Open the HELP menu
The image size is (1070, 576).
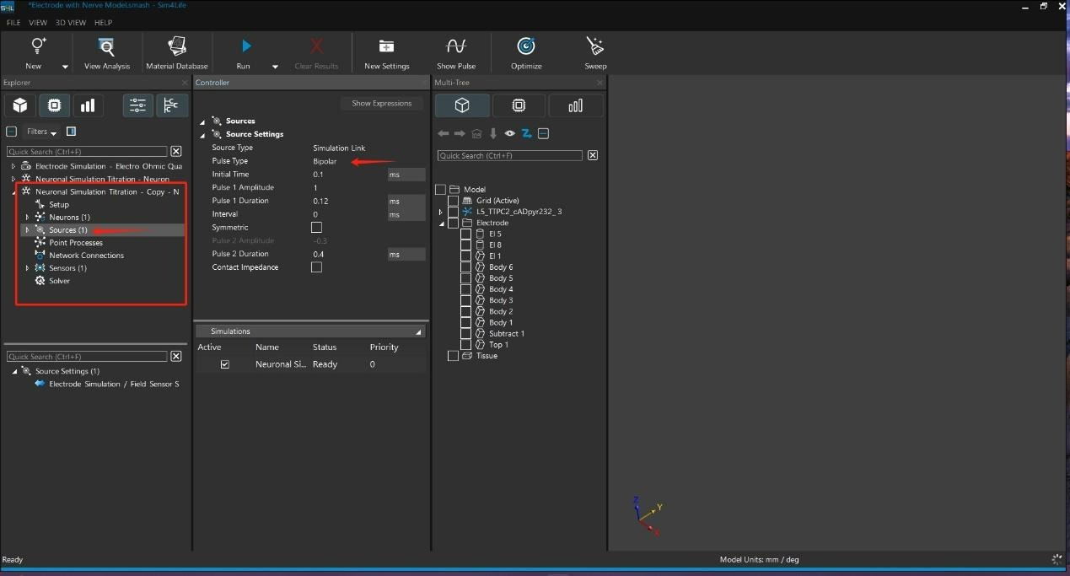[x=103, y=23]
